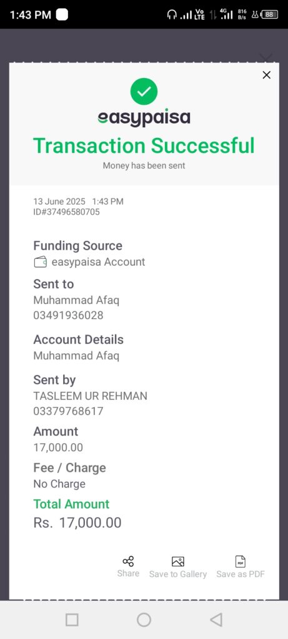Tap recipient phone number 03491936028

point(68,315)
